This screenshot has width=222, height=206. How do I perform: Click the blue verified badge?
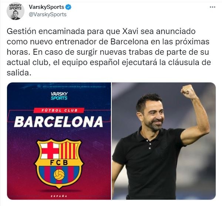(68, 7)
